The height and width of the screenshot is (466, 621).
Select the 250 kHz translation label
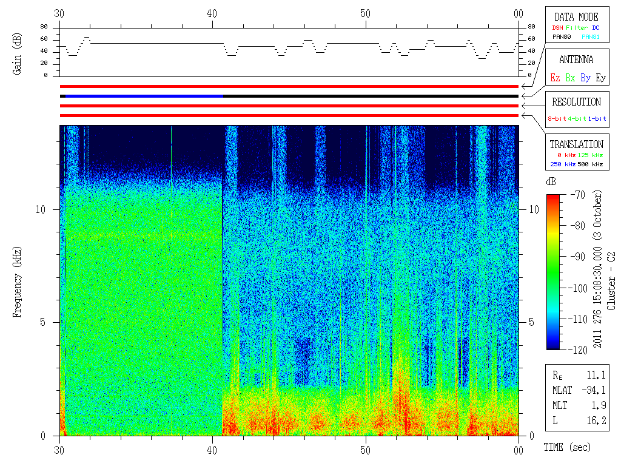(x=563, y=164)
